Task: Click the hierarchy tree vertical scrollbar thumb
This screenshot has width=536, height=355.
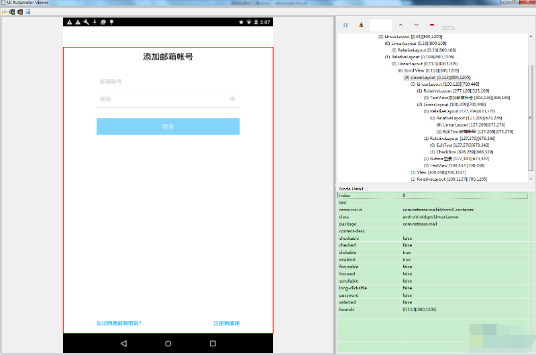Action: pos(531,117)
